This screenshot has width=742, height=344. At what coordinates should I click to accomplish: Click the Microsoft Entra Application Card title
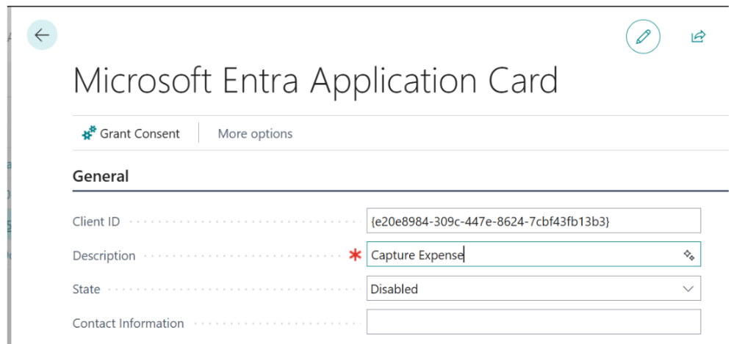click(315, 81)
